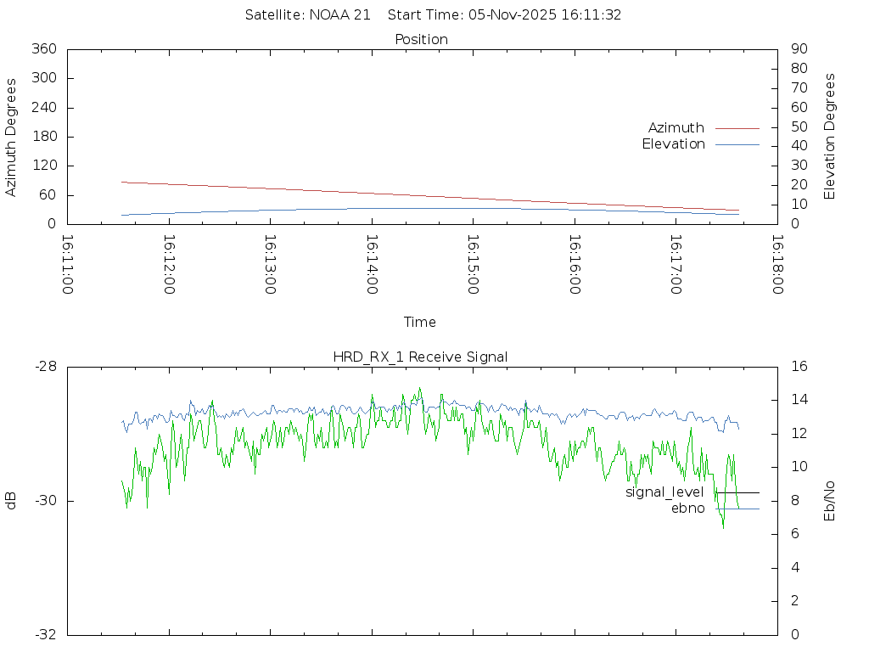Viewport: 869px width, 652px height.
Task: Select the signal_level legend label
Action: pos(664,492)
